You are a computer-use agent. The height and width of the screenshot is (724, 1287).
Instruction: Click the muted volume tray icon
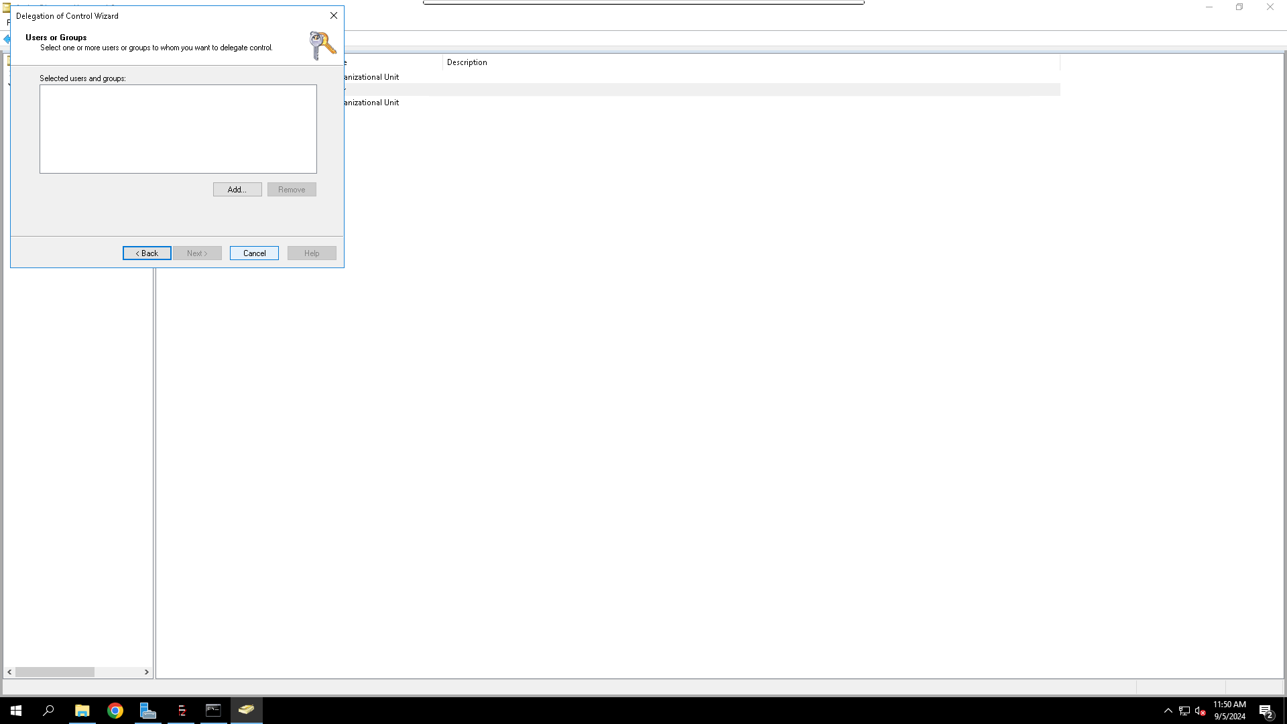[x=1200, y=711]
